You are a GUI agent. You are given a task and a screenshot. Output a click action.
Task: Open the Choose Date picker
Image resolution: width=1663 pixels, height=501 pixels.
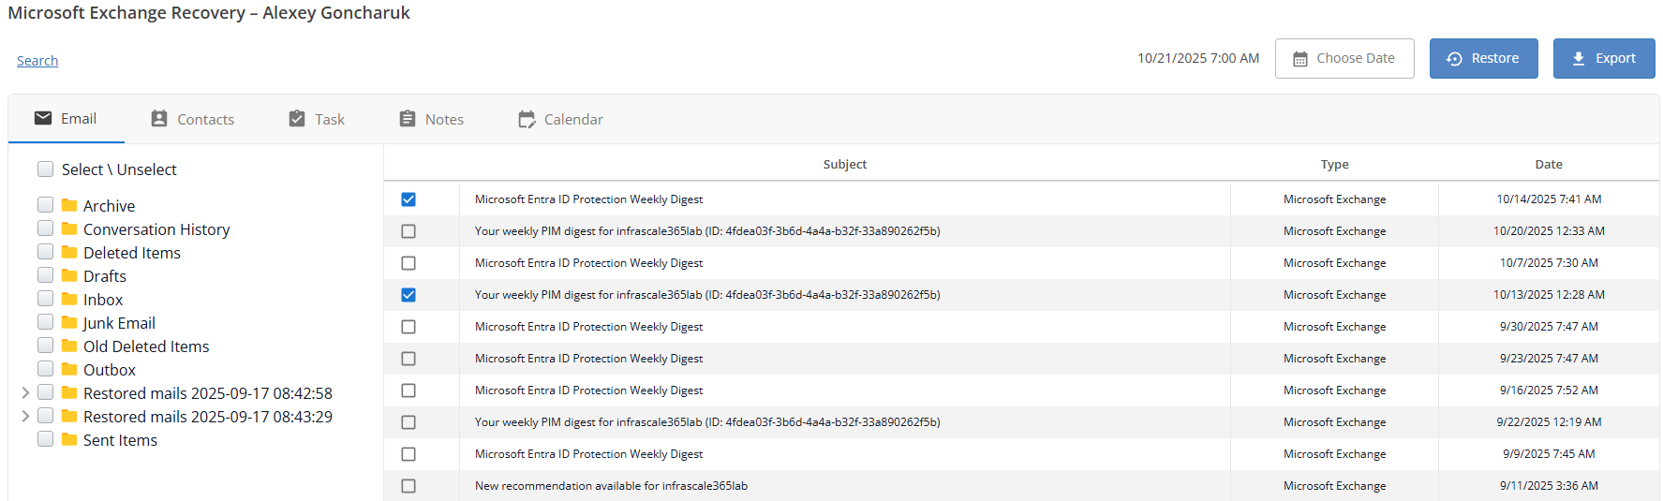(1344, 58)
